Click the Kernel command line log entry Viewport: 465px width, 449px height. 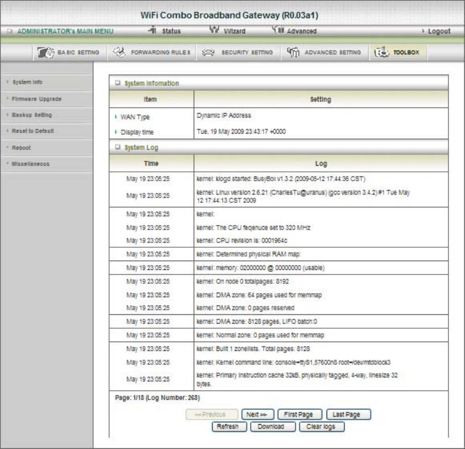293,363
